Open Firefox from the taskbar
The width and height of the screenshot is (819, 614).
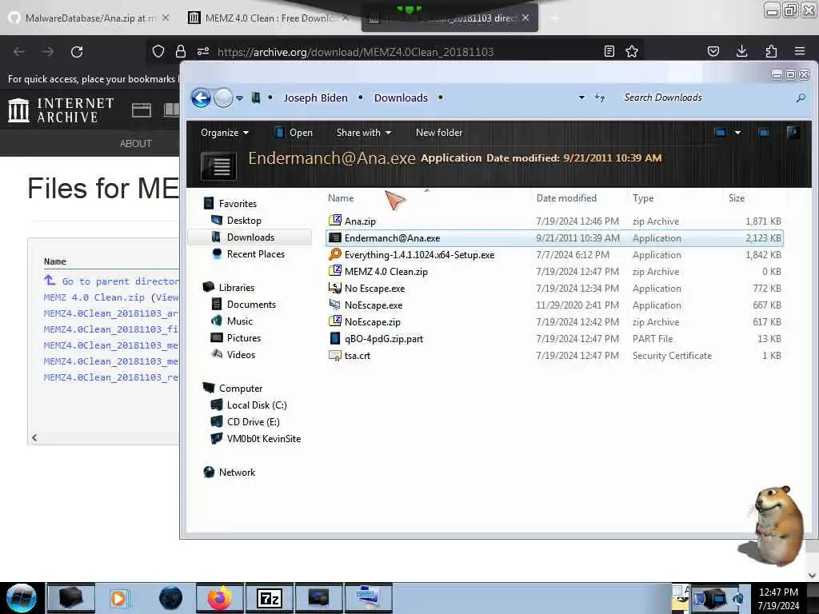pos(219,598)
